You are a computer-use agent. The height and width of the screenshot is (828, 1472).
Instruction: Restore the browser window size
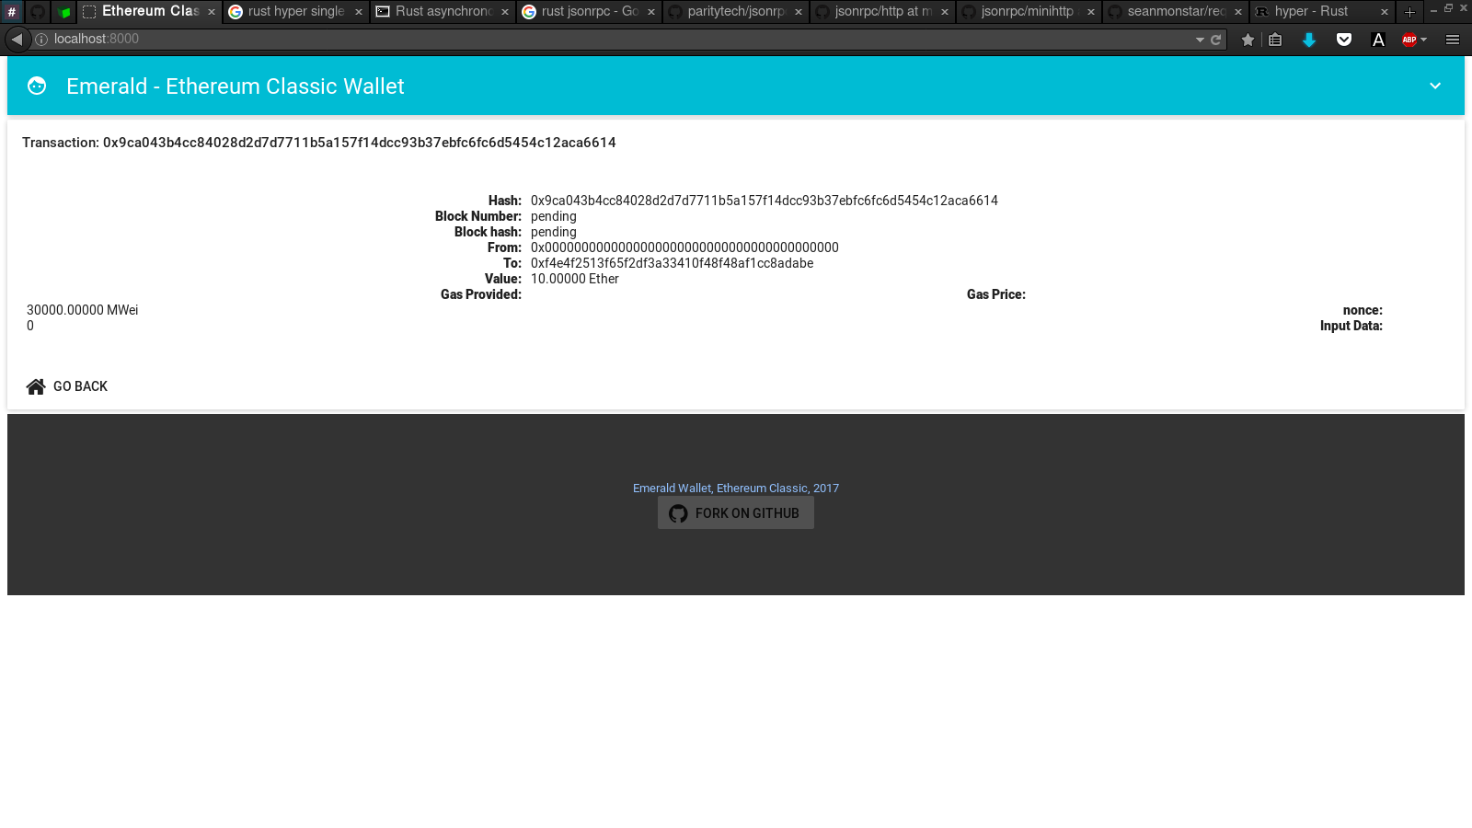click(x=1448, y=8)
